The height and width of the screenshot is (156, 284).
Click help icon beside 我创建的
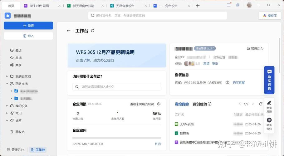tap(209, 104)
